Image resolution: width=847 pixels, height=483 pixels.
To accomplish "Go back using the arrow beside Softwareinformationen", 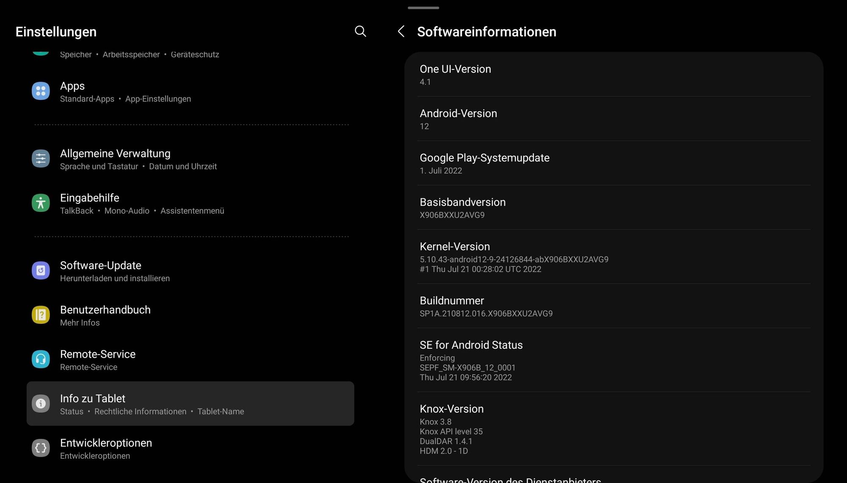I will tap(401, 31).
